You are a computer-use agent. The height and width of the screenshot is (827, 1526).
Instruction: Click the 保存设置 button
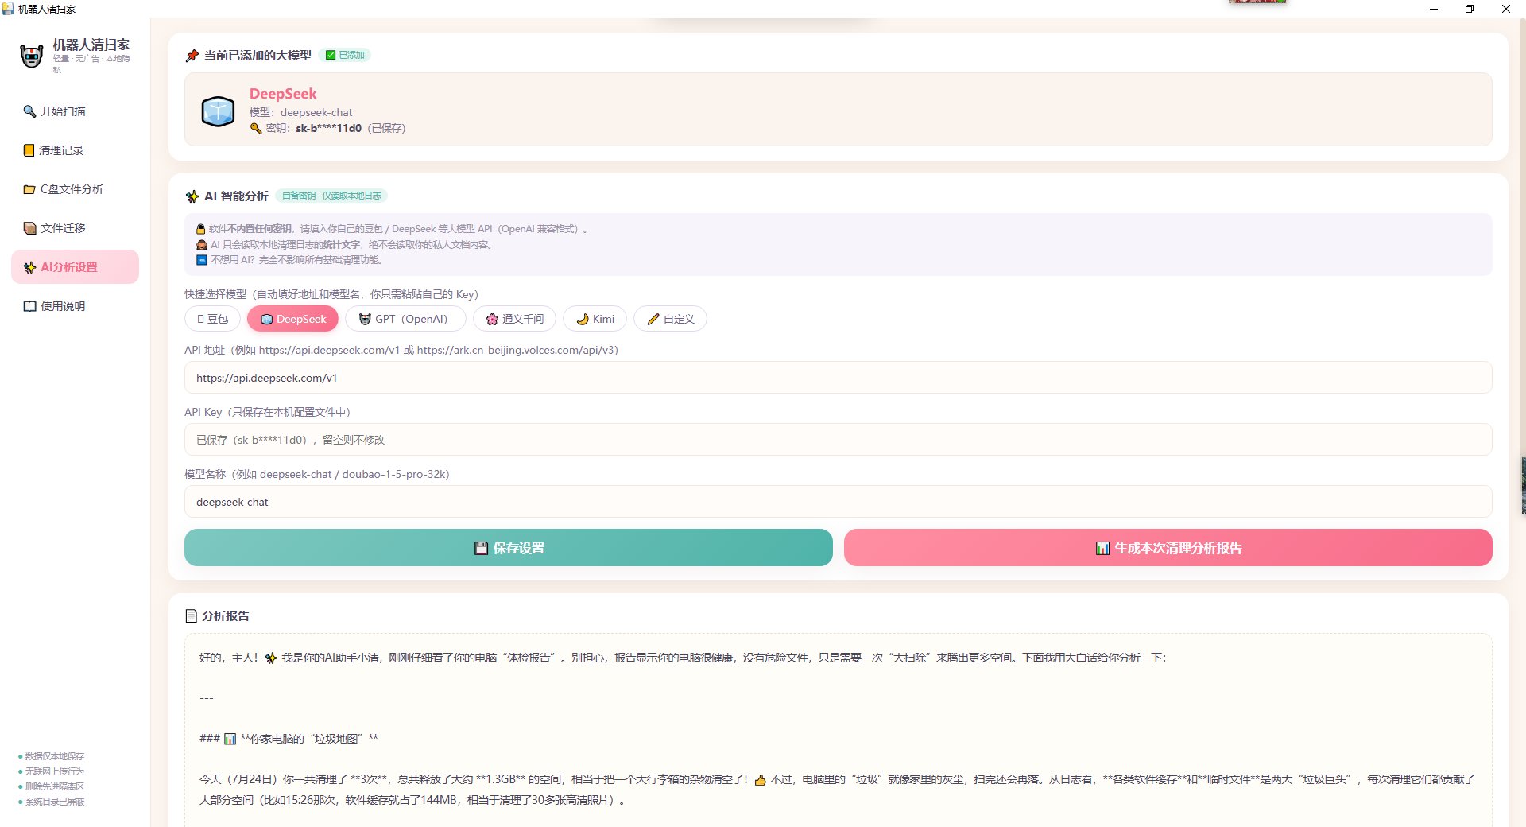(x=509, y=548)
